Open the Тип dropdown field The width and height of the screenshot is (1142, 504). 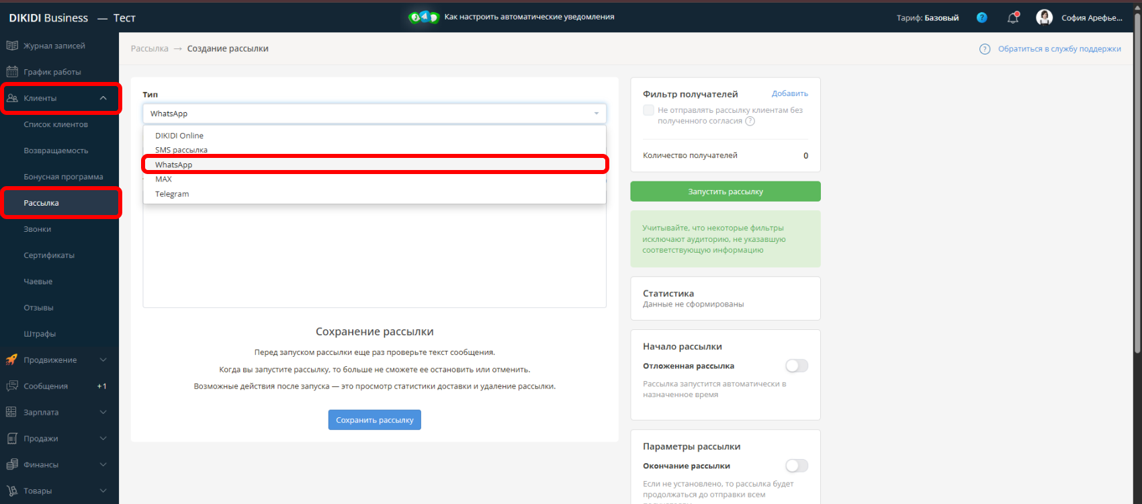374,114
